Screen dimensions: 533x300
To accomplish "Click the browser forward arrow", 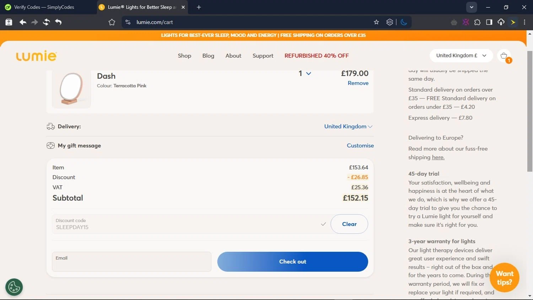I will [x=34, y=22].
